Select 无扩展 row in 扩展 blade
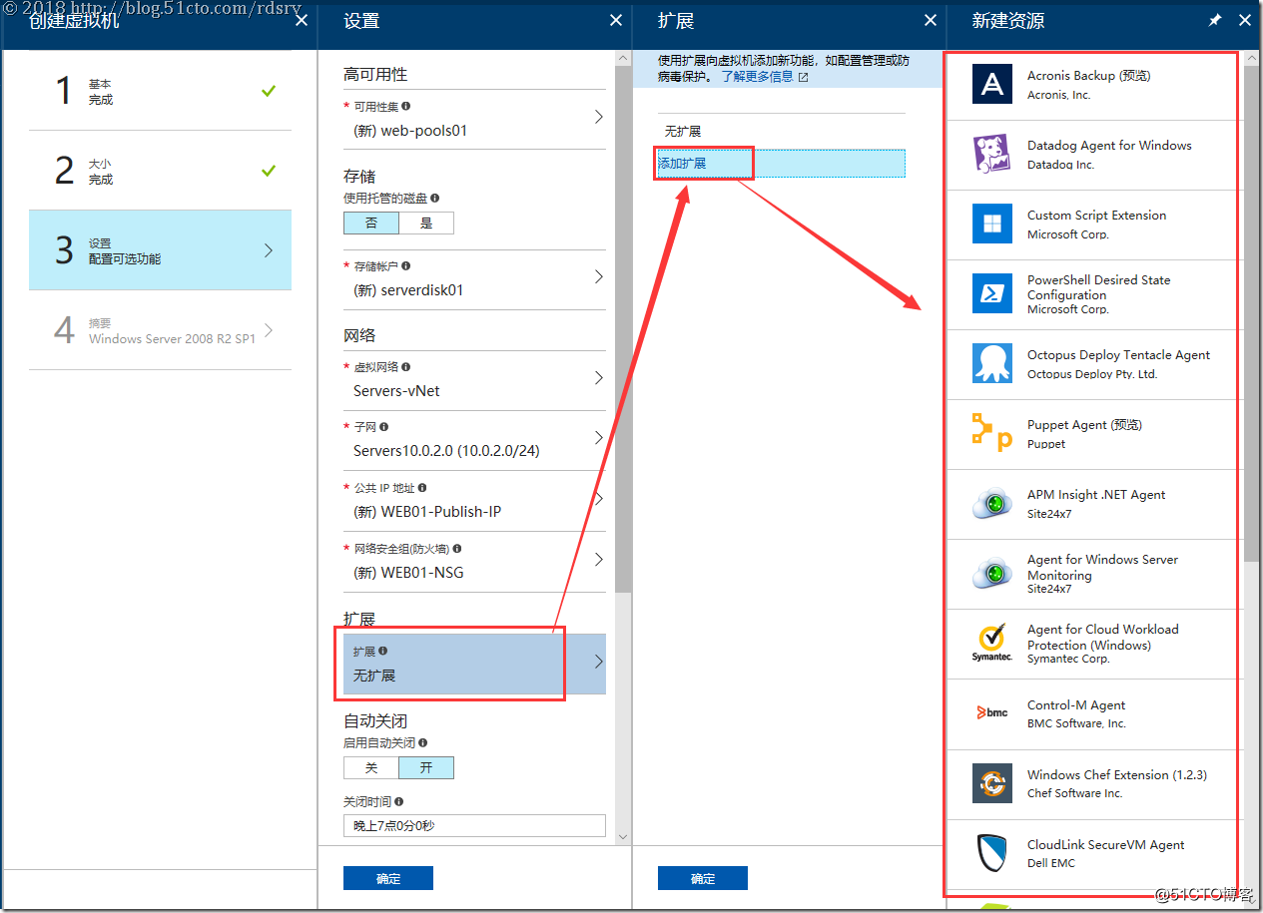The height and width of the screenshot is (913, 1263). 781,131
